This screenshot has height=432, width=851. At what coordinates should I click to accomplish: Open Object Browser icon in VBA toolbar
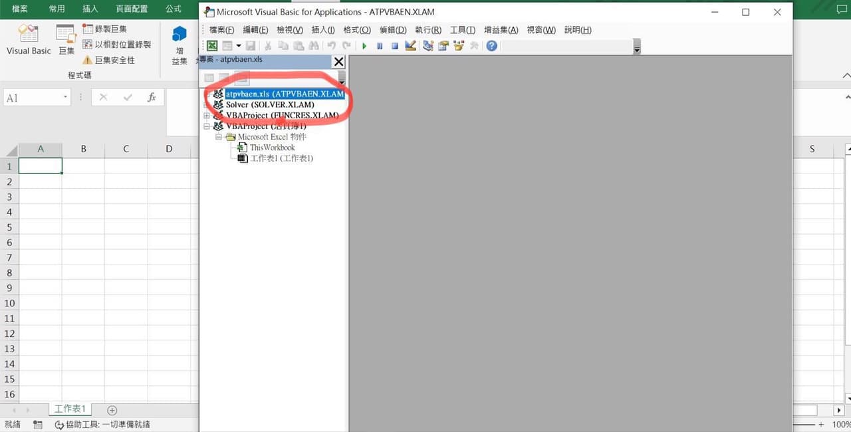pos(459,46)
